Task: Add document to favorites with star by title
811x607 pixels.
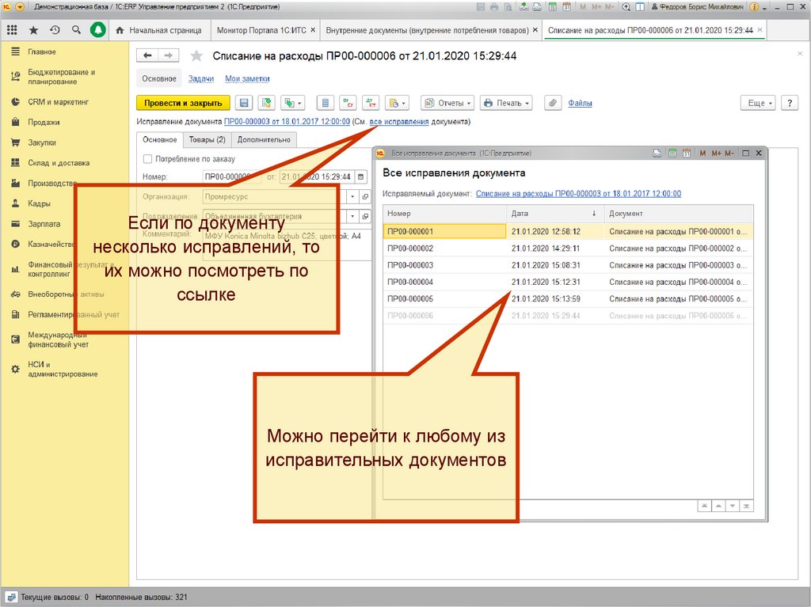Action: pos(197,55)
